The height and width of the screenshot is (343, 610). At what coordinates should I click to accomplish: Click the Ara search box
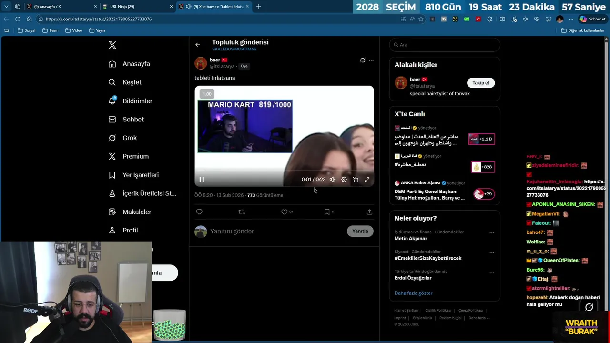pyautogui.click(x=445, y=45)
